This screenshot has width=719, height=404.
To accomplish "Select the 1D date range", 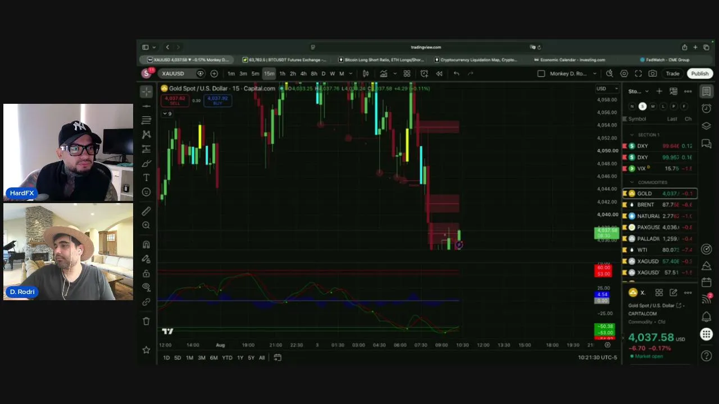I will [x=166, y=358].
